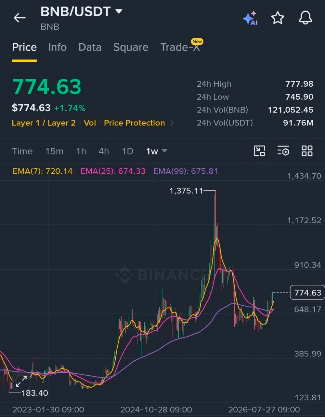
Task: Open price alerts with the bell icon
Action: tap(305, 18)
